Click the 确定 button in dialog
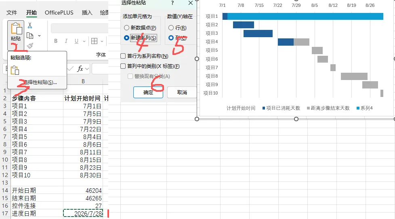 pyautogui.click(x=148, y=92)
